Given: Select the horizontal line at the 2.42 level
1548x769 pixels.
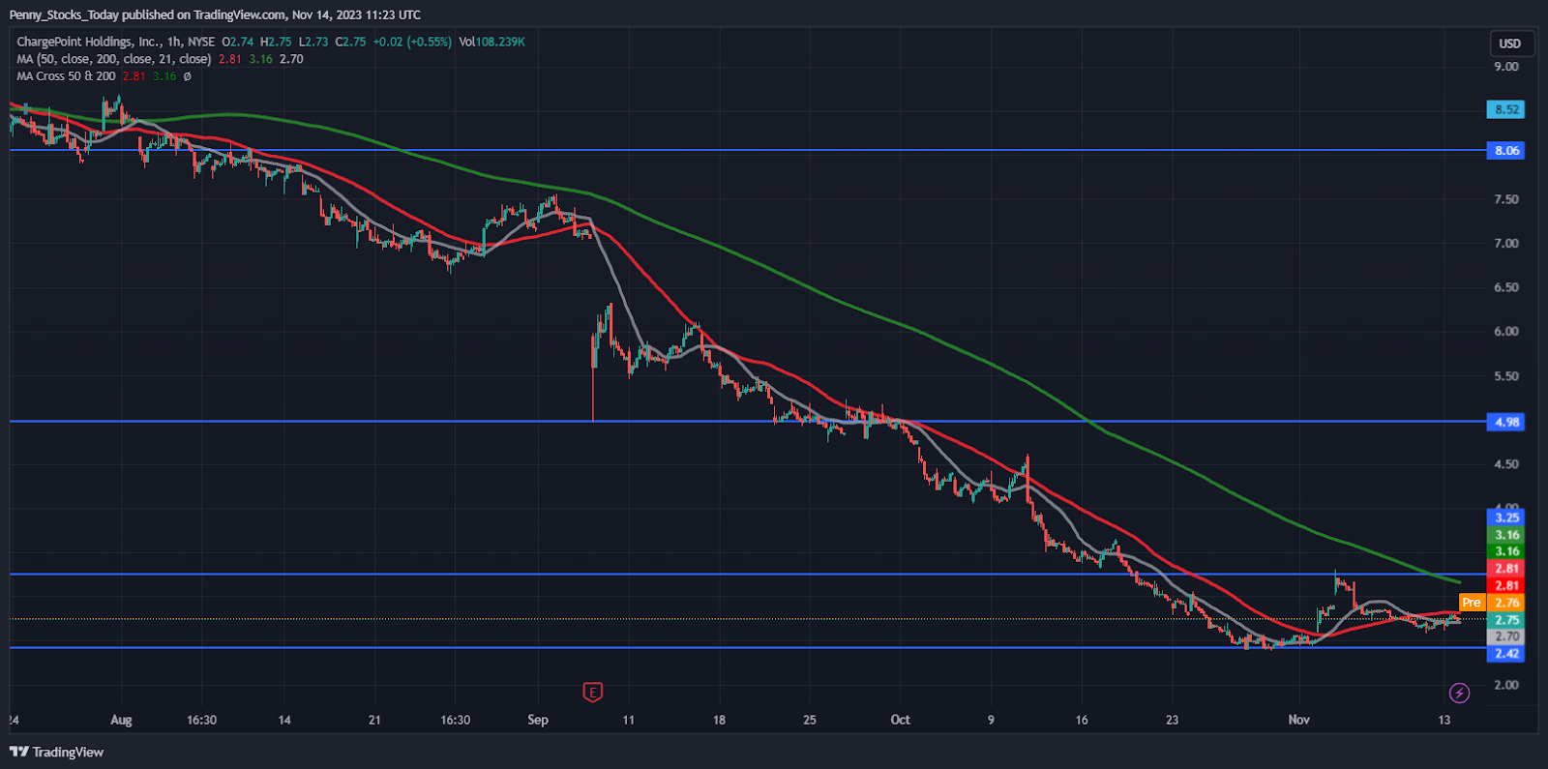Looking at the screenshot, I should coord(747,647).
